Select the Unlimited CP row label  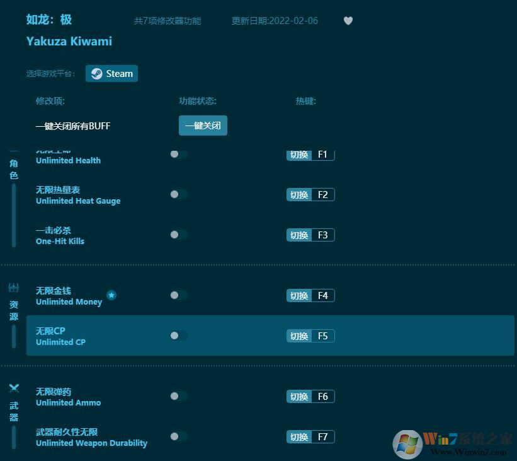coord(60,336)
